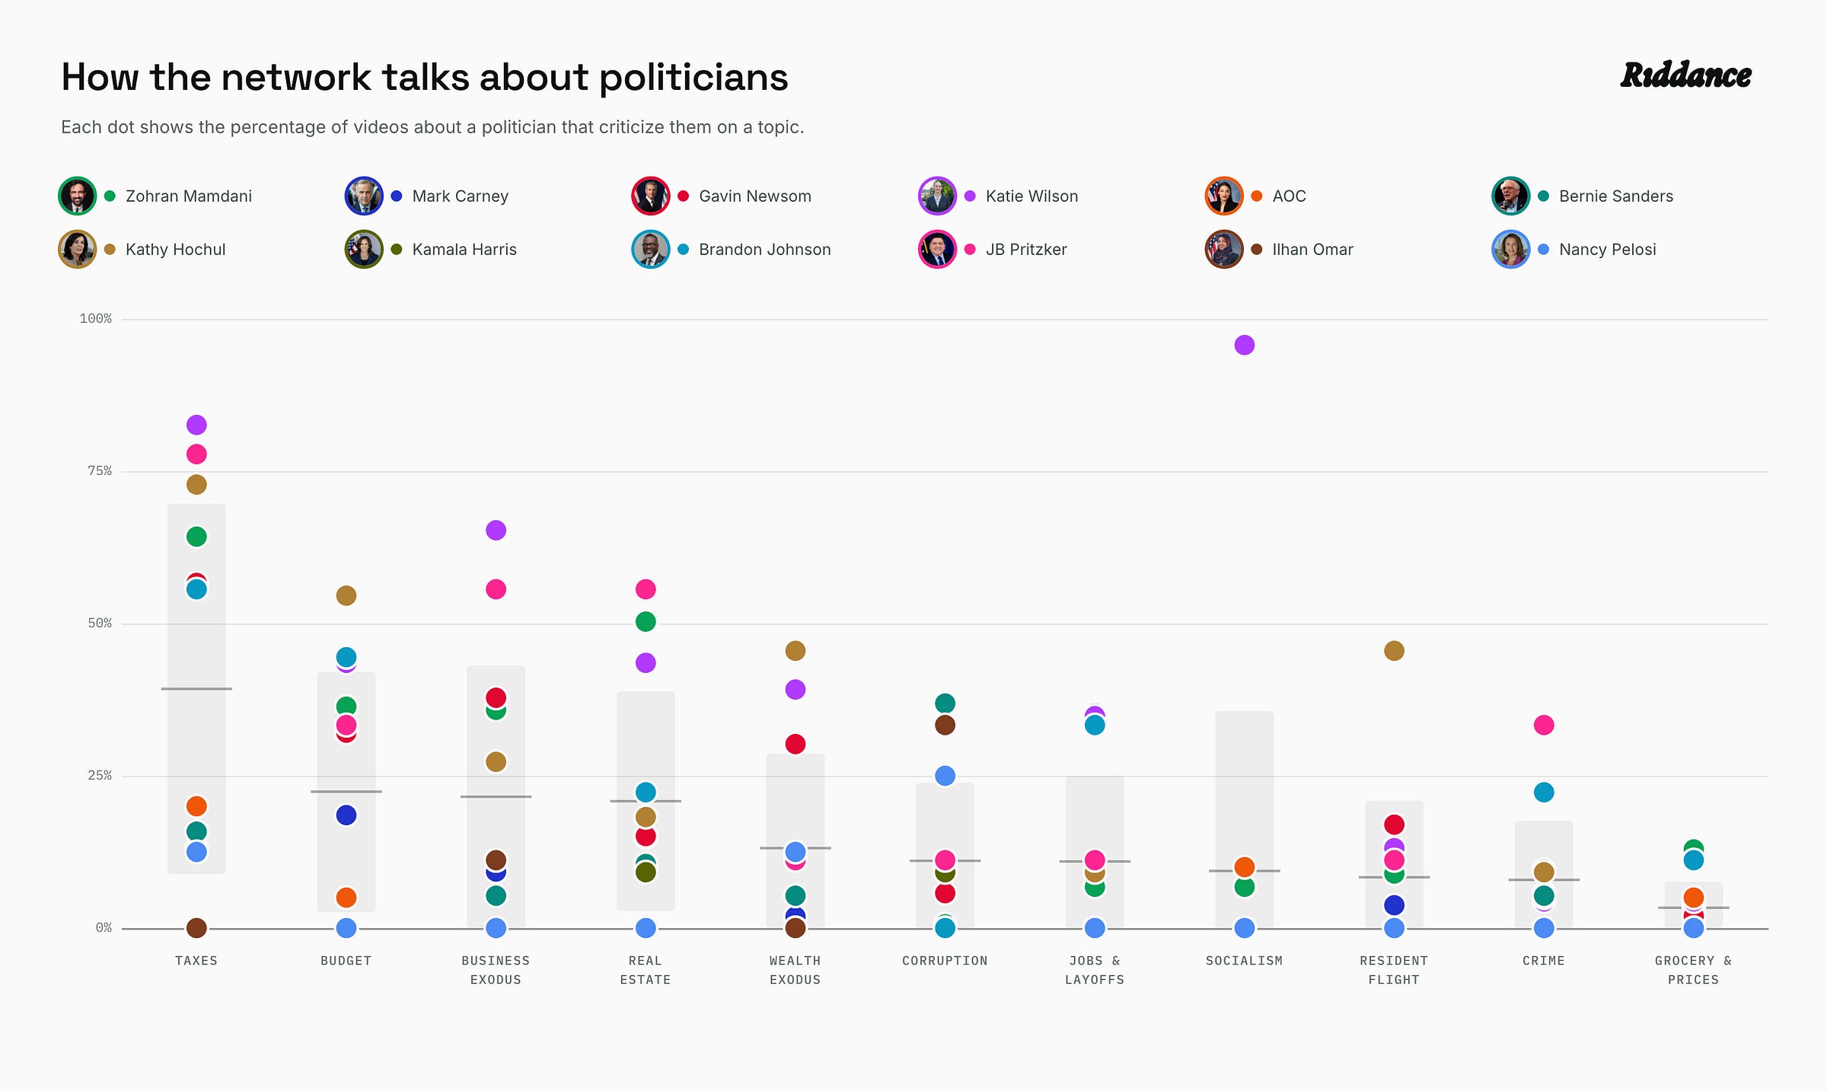The height and width of the screenshot is (1091, 1827).
Task: Click the tan dot above Resident Flight
Action: (1394, 651)
